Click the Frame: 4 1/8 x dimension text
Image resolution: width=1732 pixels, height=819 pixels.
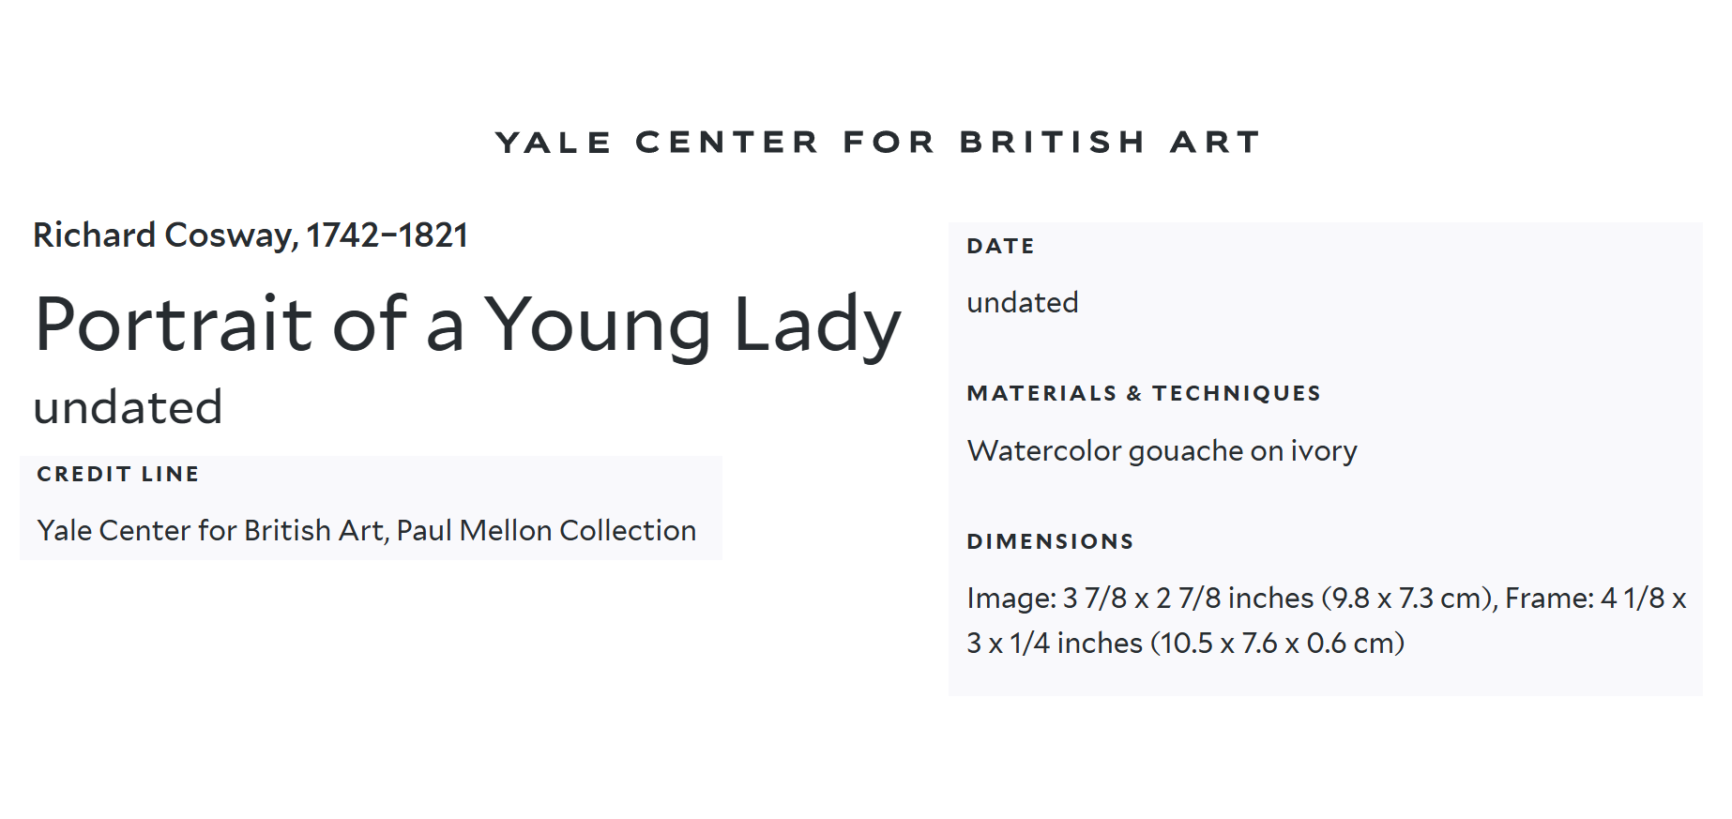pyautogui.click(x=1595, y=599)
